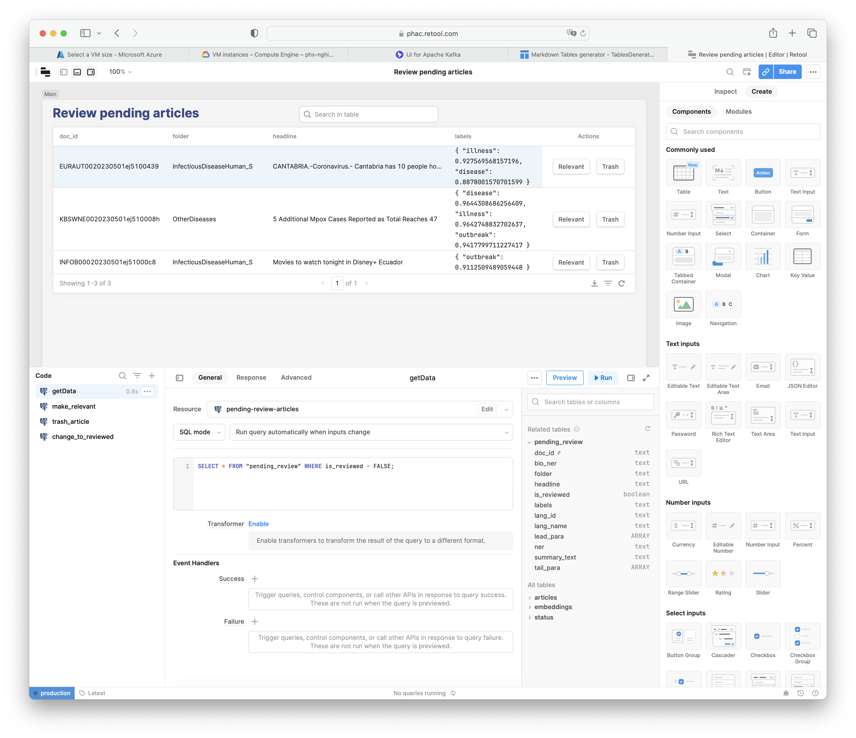Click the Trash button for second row
The image size is (856, 738).
coord(610,218)
